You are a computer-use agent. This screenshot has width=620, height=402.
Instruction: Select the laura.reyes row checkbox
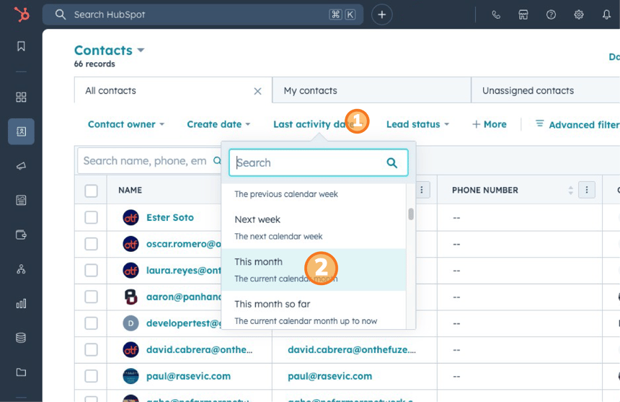92,270
